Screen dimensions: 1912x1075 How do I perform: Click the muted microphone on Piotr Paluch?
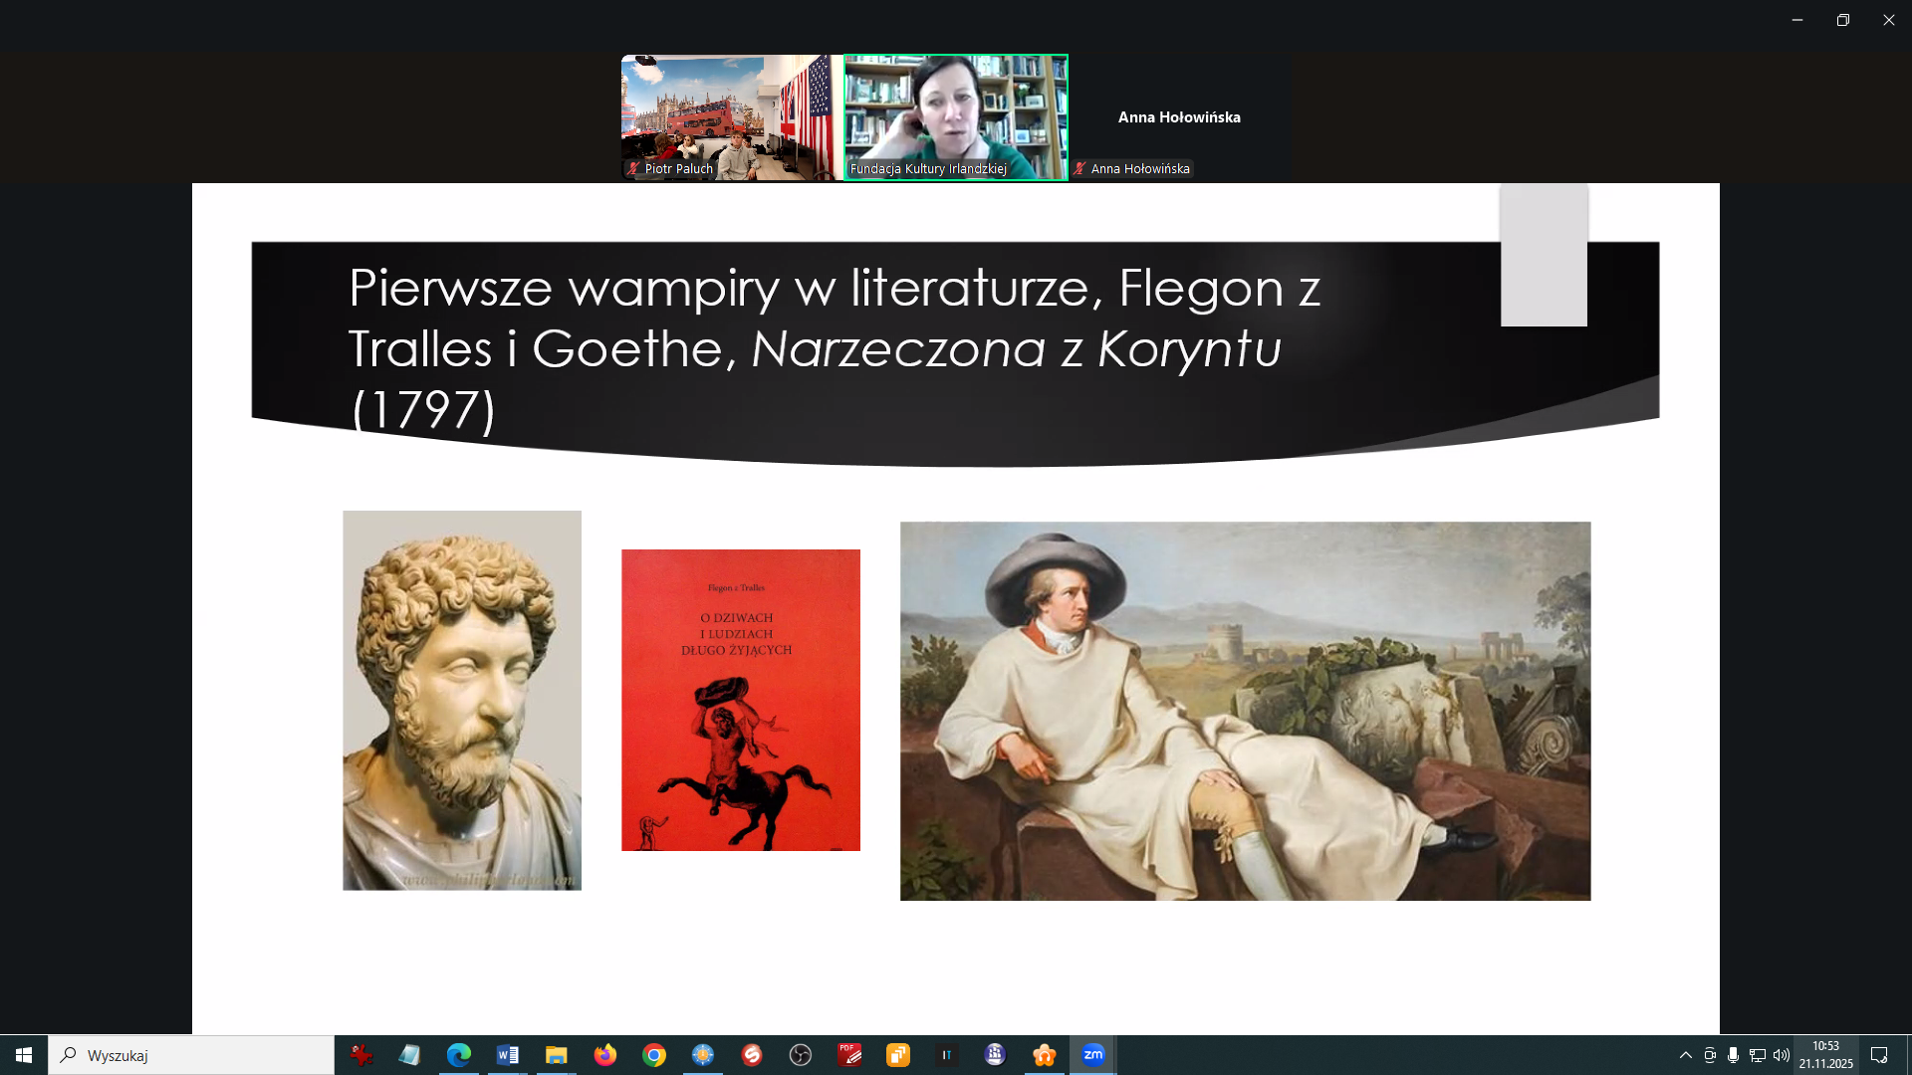coord(633,169)
